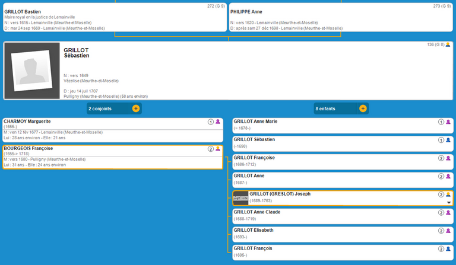Click the person icon for GRILLOT Elisabeth
Viewport: 456px width, 265px height.
pyautogui.click(x=448, y=231)
